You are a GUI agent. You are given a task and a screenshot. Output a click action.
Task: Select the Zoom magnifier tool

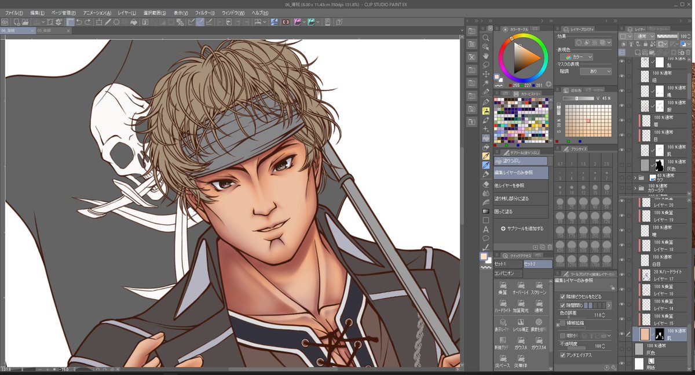[x=485, y=38]
